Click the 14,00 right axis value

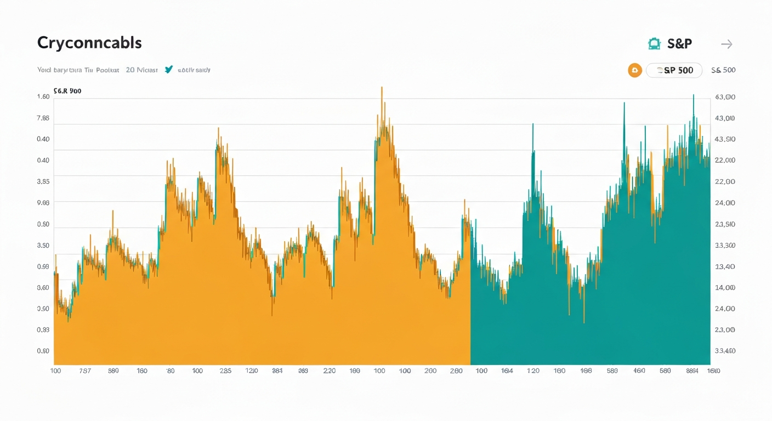tap(725, 287)
